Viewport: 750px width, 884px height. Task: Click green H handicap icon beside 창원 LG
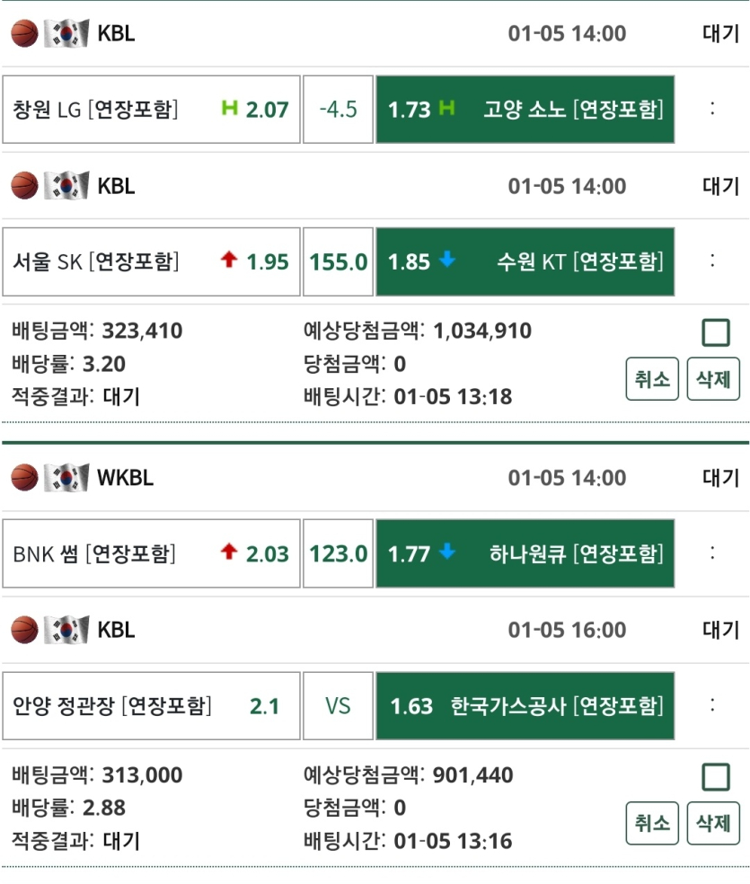point(230,109)
